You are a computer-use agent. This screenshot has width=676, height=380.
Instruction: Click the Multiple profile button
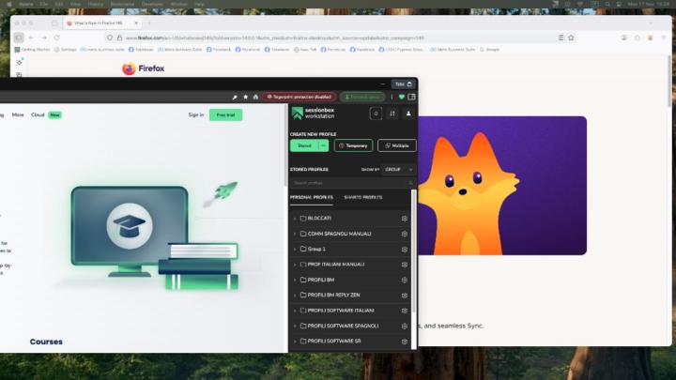click(x=397, y=145)
